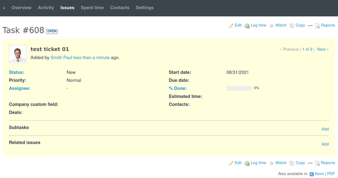Click the Atom feed icon
Viewport: 338px width, 178px height.
click(312, 174)
